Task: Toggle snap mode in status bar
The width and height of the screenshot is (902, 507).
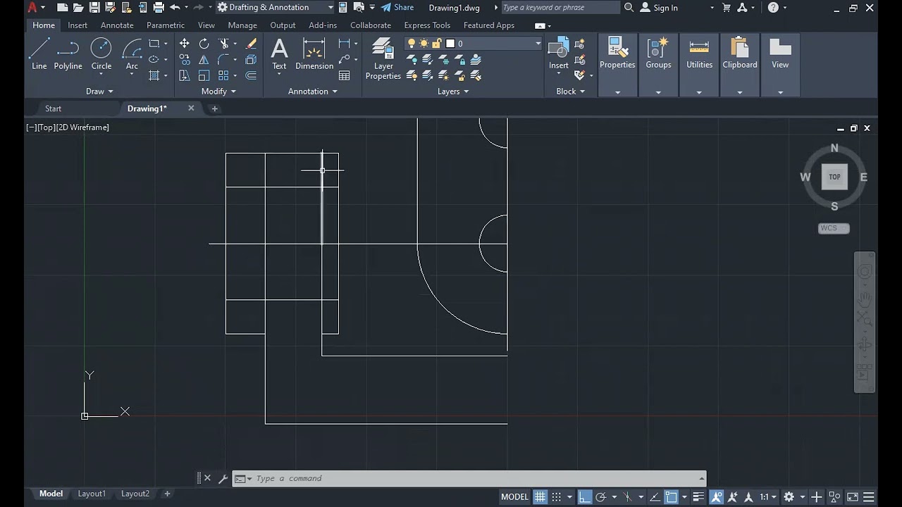Action: 556,496
